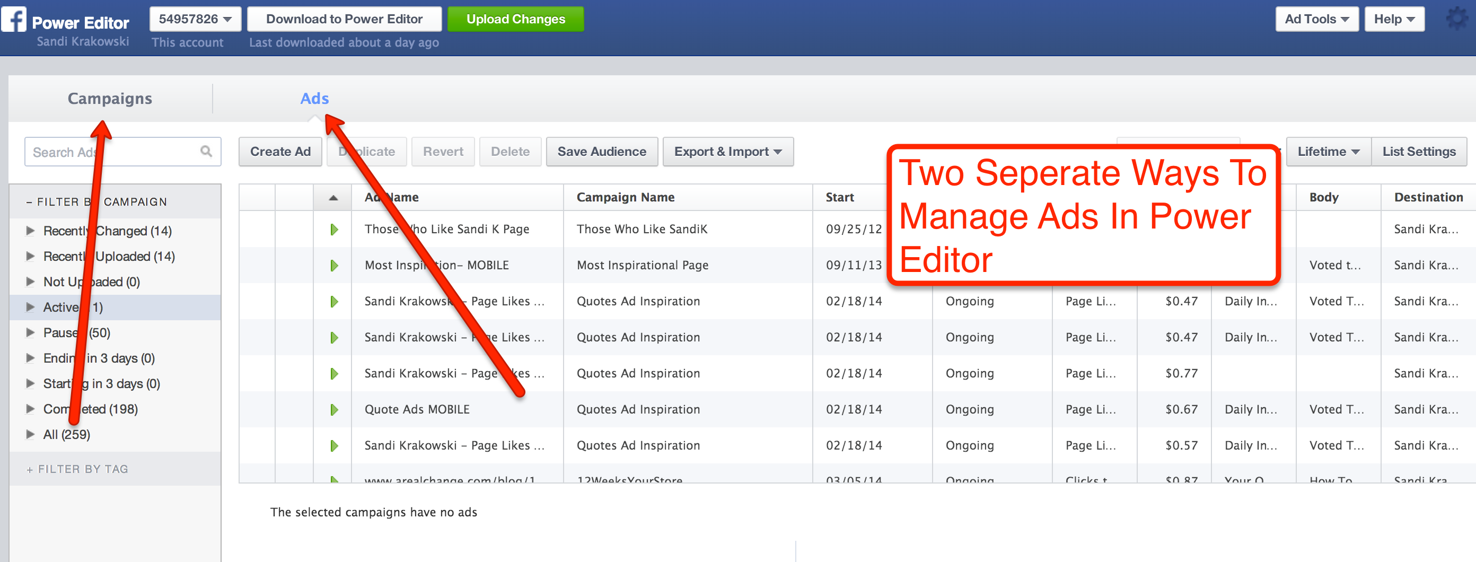
Task: Click the Facebook logo icon
Action: click(x=14, y=20)
